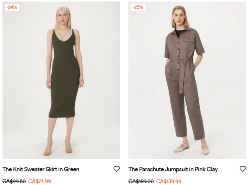
Task: Click the white slingback flats
Action: click(x=191, y=148)
